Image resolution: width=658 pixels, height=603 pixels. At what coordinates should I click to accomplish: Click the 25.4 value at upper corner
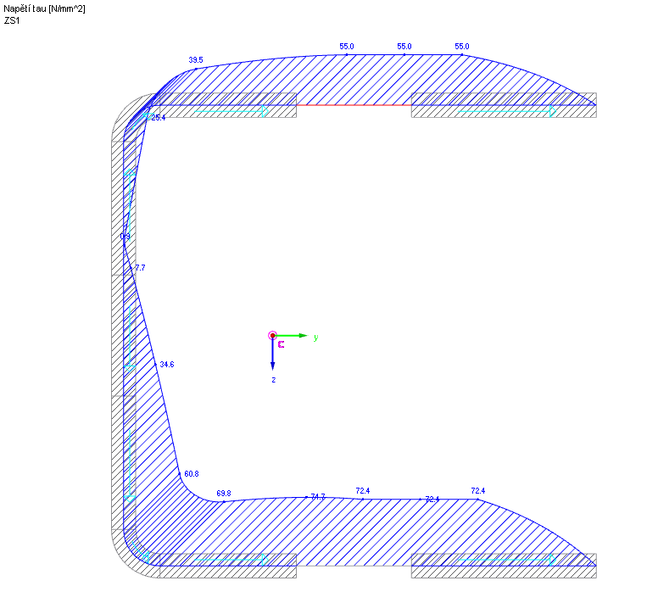159,118
